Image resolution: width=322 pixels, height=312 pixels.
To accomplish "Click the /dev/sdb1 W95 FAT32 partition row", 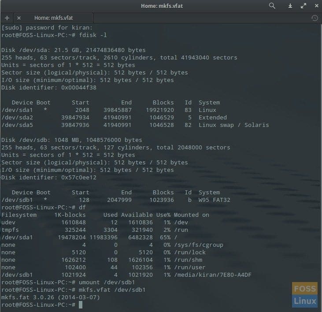I will (115, 200).
